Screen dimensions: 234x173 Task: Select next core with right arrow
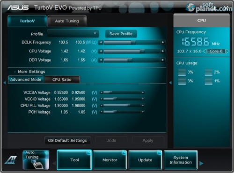tap(227, 51)
